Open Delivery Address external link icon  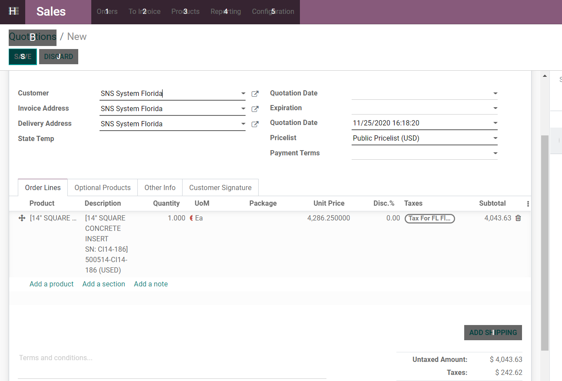tap(255, 124)
